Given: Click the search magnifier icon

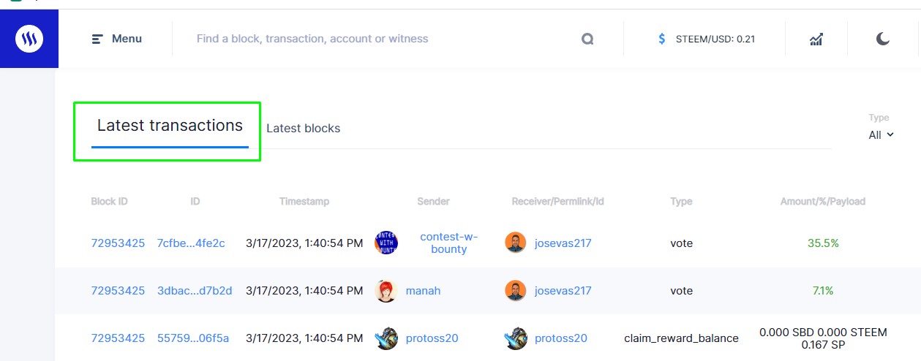Looking at the screenshot, I should 587,39.
